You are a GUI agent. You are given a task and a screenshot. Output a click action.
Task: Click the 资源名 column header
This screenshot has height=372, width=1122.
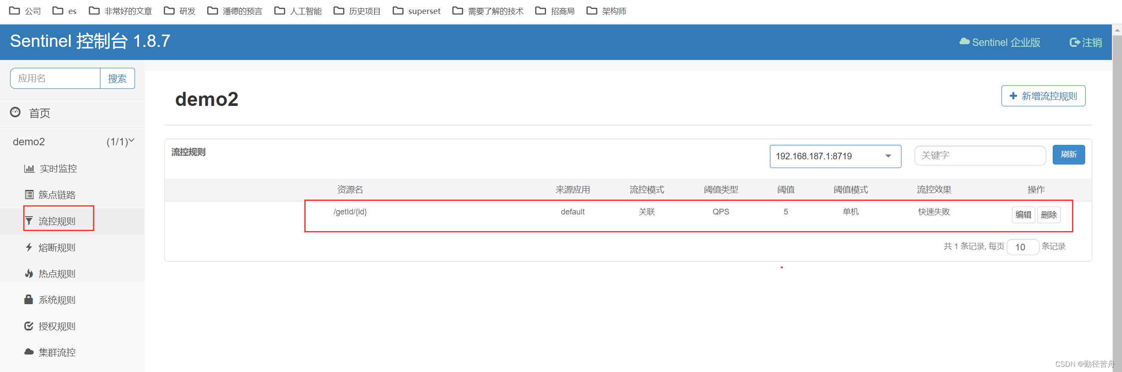click(350, 190)
